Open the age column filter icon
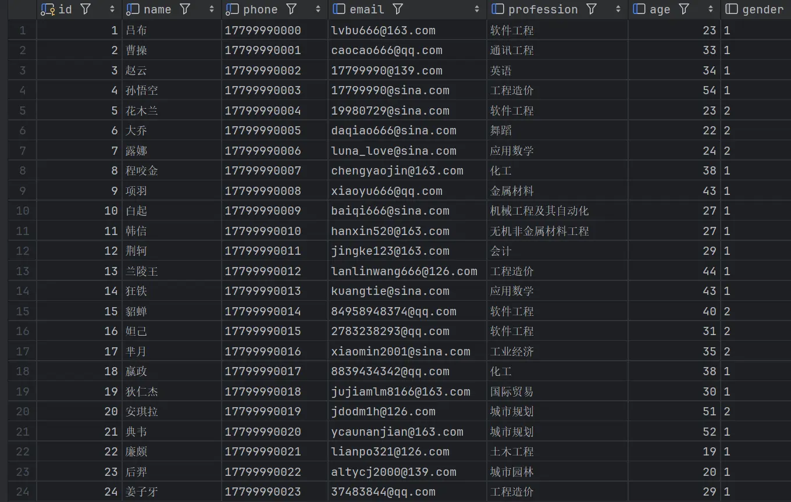 (684, 9)
